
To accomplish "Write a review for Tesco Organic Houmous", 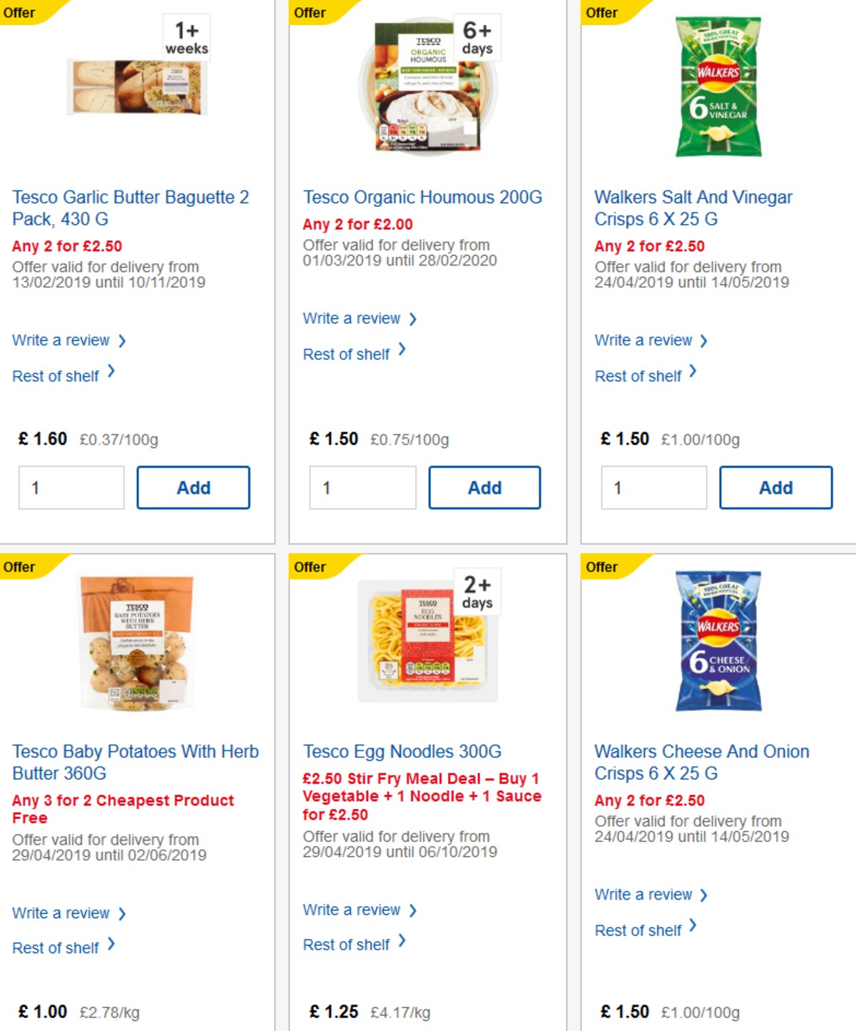I will pos(352,318).
